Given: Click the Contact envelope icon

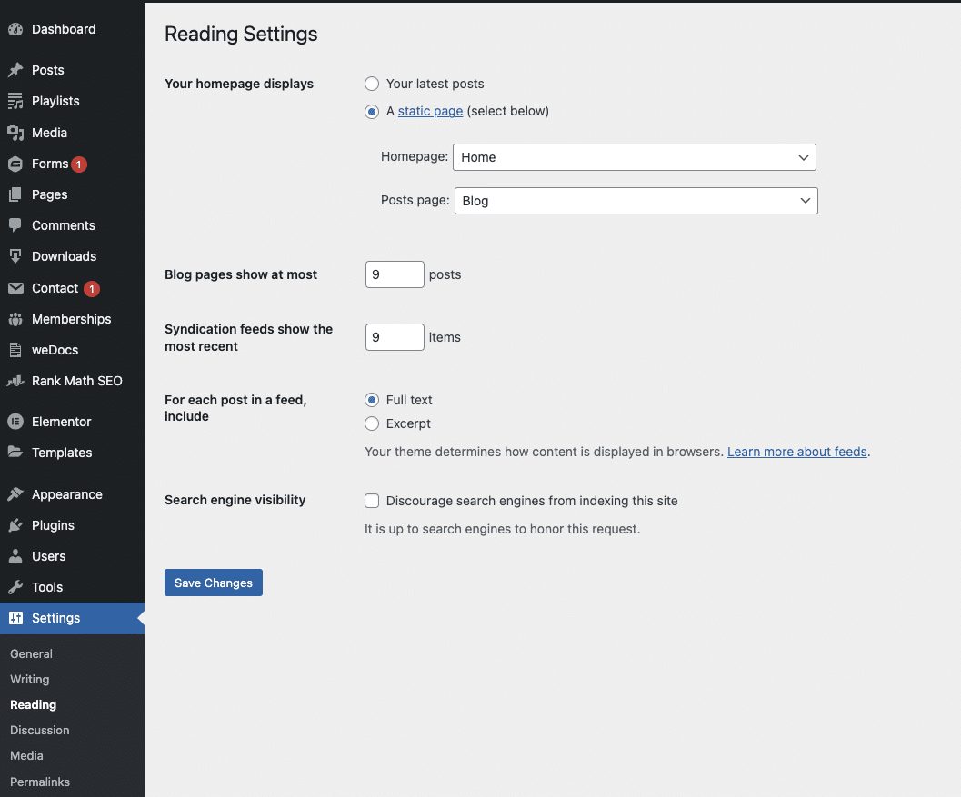Looking at the screenshot, I should 15,288.
